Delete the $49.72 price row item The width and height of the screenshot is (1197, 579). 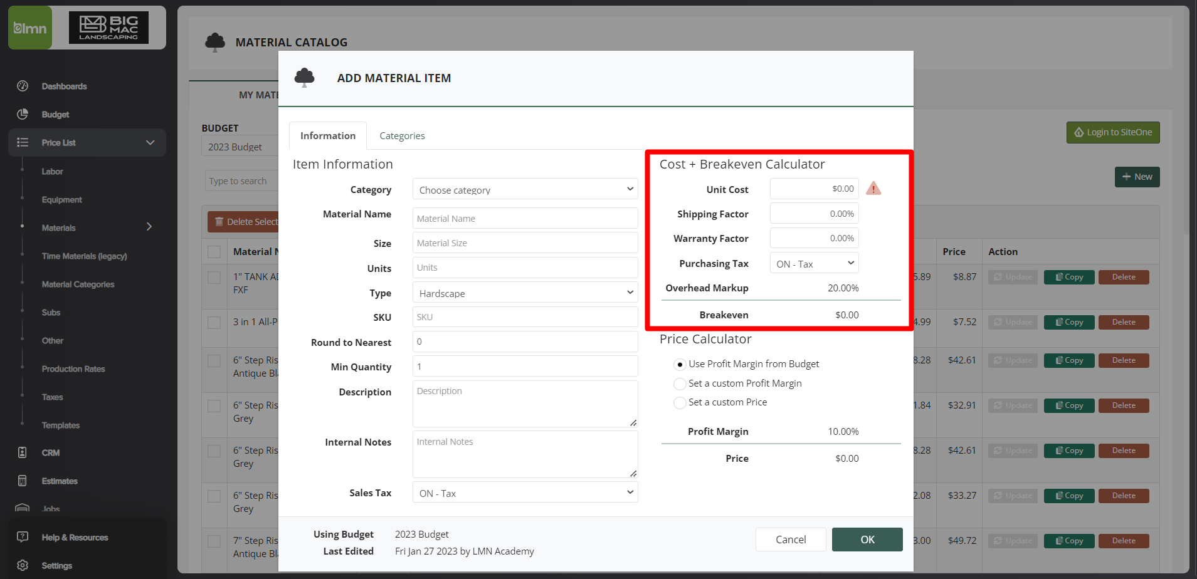click(x=1124, y=541)
